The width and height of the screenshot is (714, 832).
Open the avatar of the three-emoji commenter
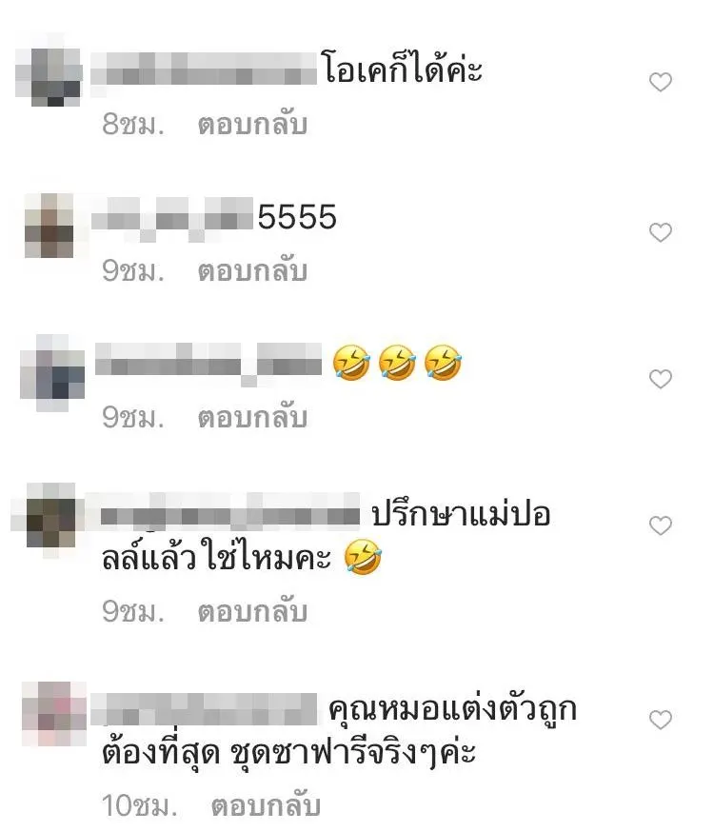(x=52, y=373)
